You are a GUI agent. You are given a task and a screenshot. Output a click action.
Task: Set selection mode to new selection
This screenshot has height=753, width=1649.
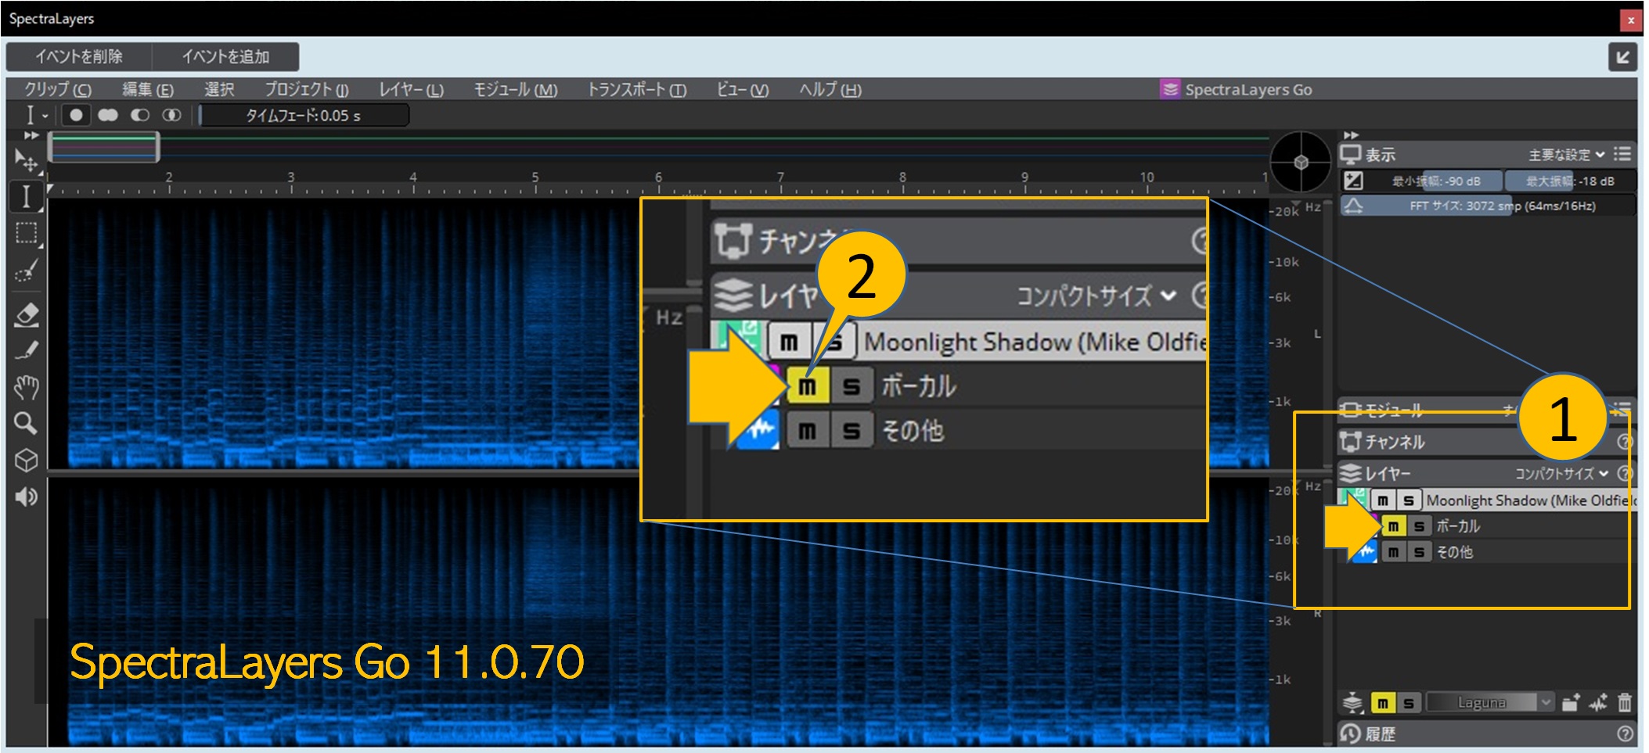(76, 115)
